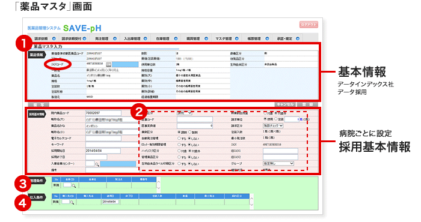The height and width of the screenshot is (222, 421).
Task: Open the 購買管理 menu arrow icon
Action: point(206,38)
